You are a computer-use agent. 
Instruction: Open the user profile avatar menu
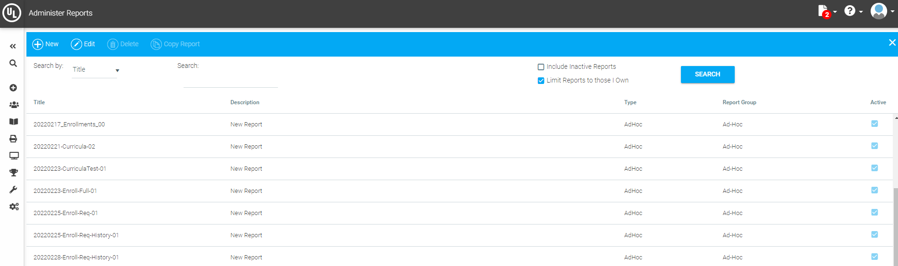tap(881, 11)
